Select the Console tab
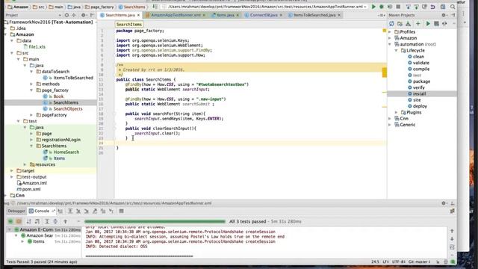Viewport: 478px width, 269px height. [42, 211]
